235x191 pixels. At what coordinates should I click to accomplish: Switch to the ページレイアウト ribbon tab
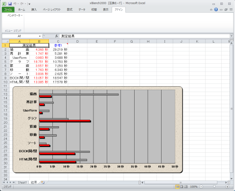click(x=52, y=10)
